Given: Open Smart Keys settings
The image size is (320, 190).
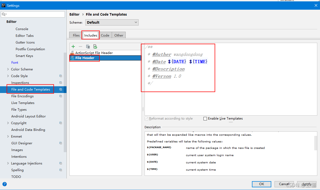Looking at the screenshot, I should coord(24,56).
